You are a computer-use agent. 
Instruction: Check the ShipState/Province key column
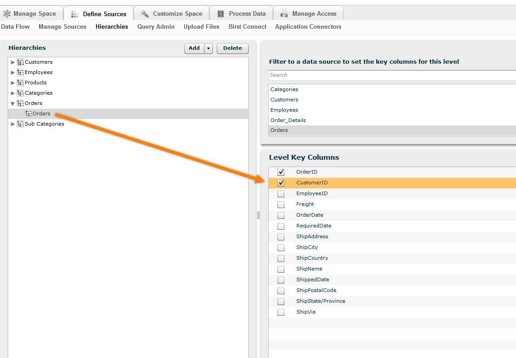pyautogui.click(x=281, y=301)
